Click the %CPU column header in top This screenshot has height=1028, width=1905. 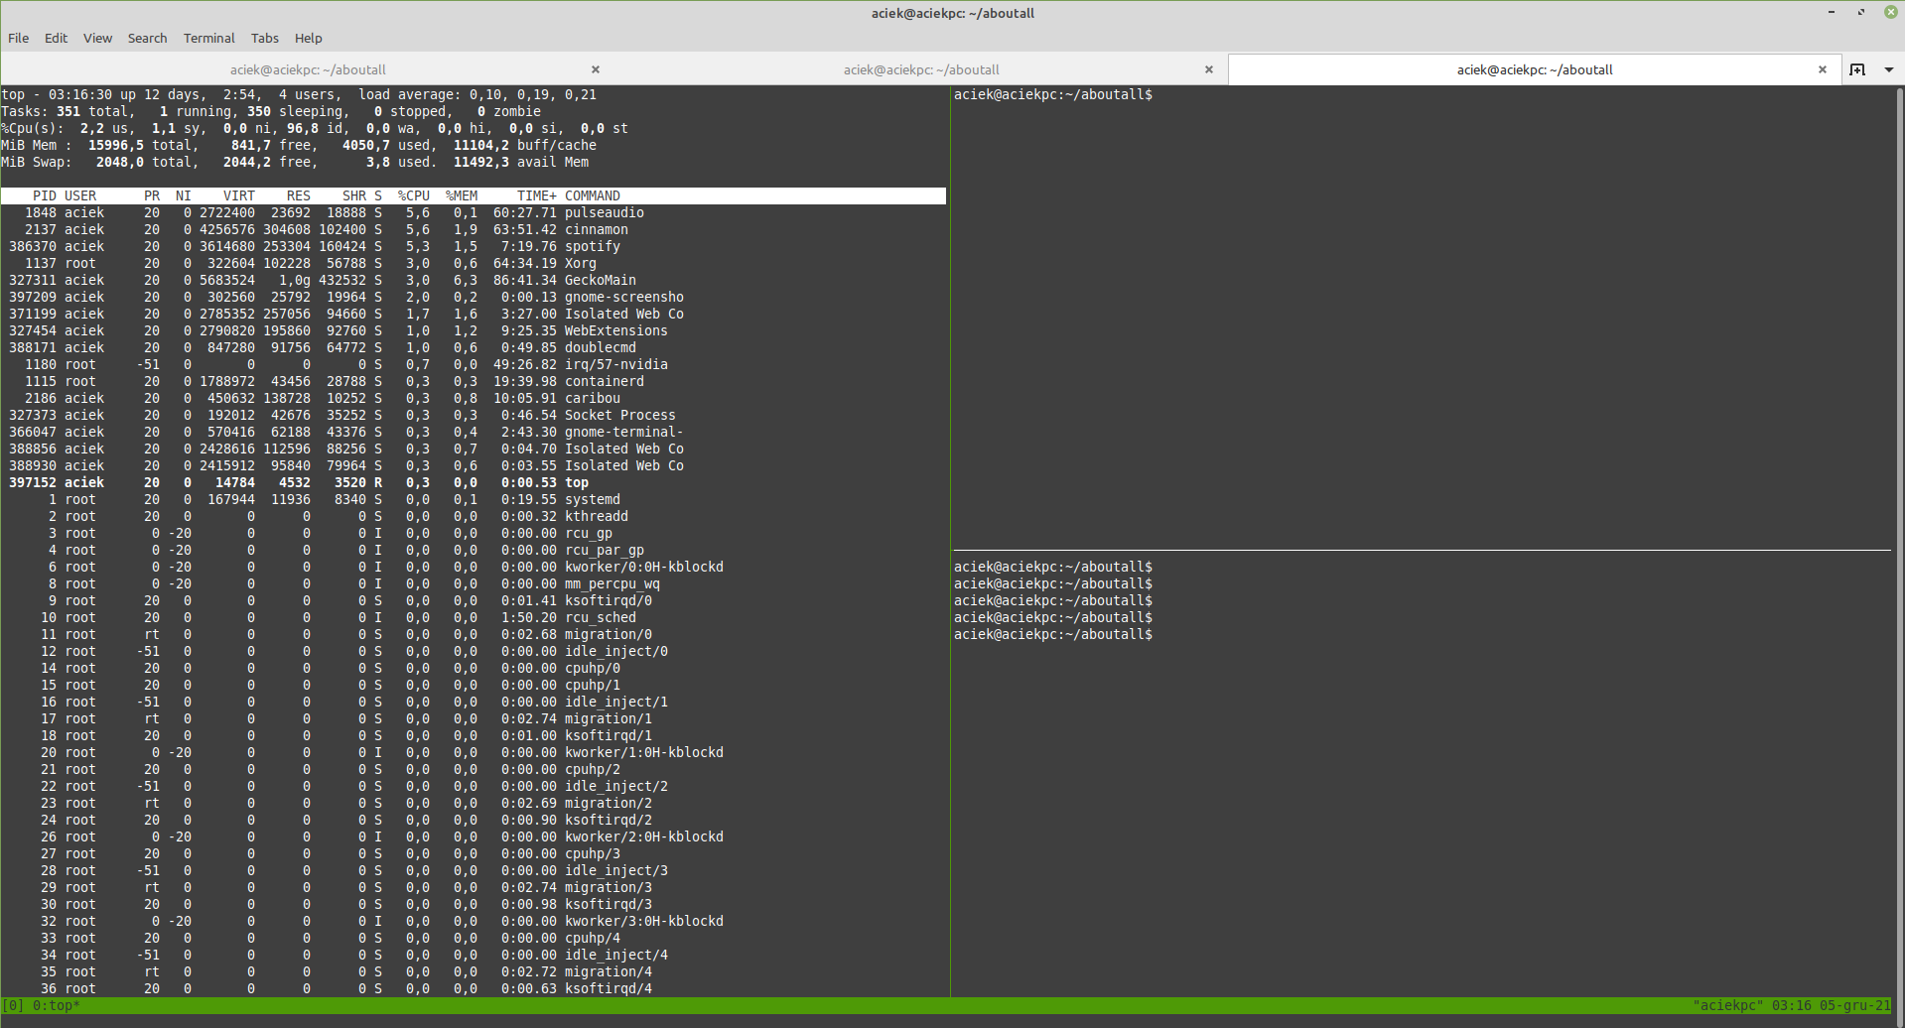(x=414, y=195)
